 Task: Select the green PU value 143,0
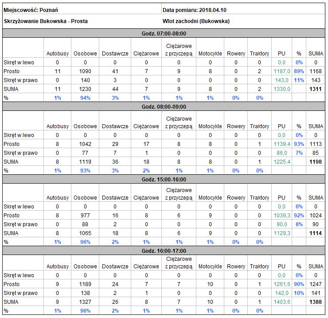tap(282, 80)
